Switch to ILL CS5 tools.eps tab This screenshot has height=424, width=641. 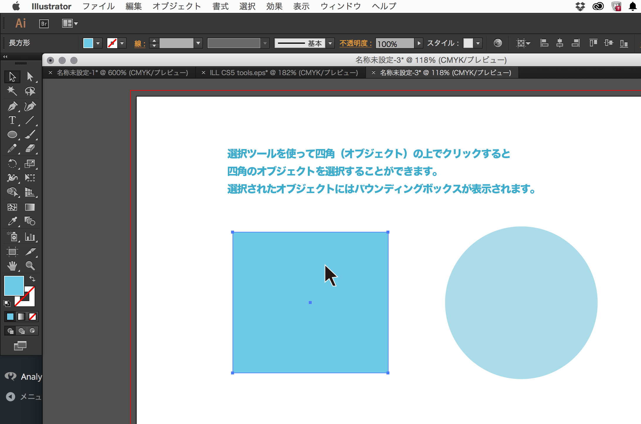point(283,73)
